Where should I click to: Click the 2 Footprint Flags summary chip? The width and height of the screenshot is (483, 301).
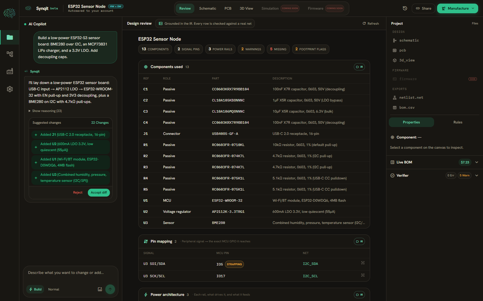(311, 49)
